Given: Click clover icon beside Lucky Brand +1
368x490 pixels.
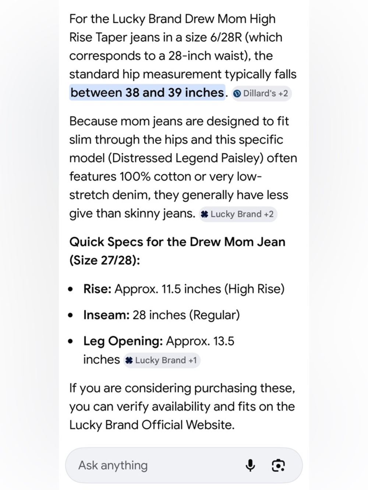Looking at the screenshot, I should point(129,360).
